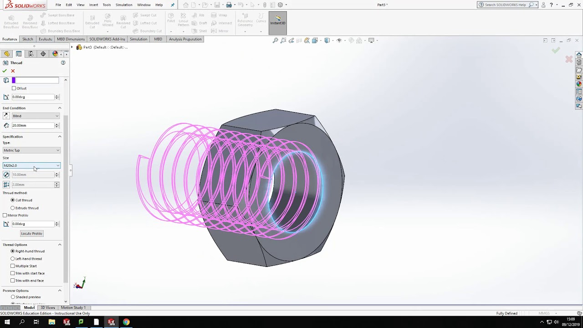The height and width of the screenshot is (328, 583).
Task: Select Extrude thread method
Action: point(13,208)
